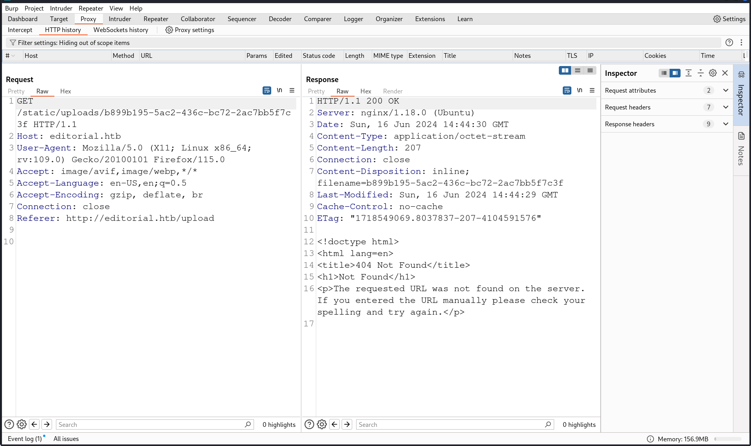Screen dimensions: 751x446
Task: Click the Memory info icon in status bar
Action: pos(650,439)
